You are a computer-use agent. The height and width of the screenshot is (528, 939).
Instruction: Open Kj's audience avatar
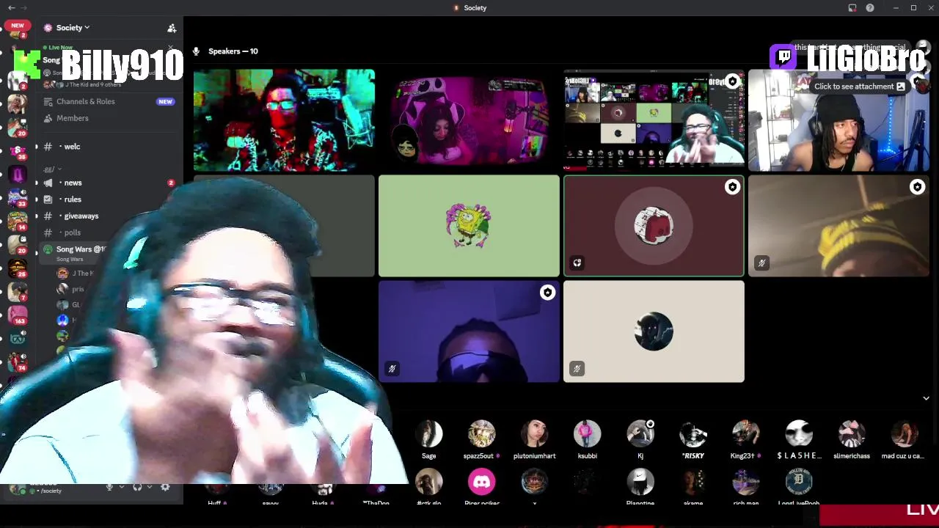point(640,434)
